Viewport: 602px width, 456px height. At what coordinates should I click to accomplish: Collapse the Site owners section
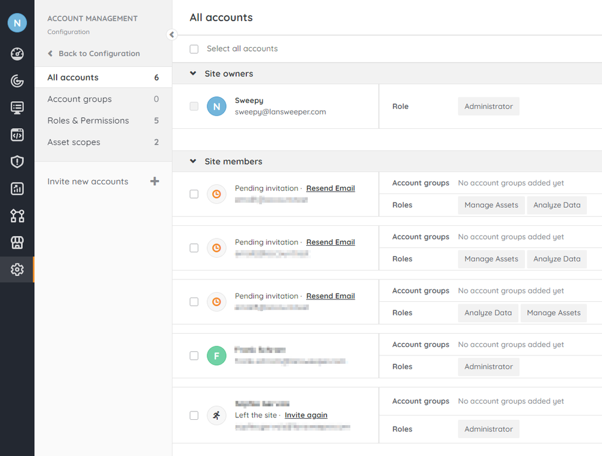click(x=193, y=73)
